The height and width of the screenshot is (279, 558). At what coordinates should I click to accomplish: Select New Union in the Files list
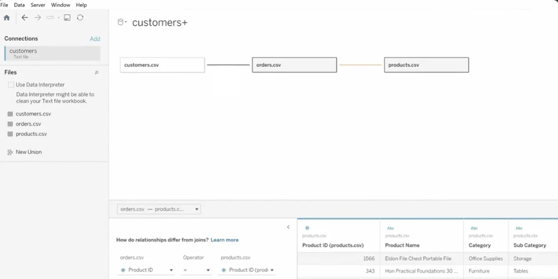pos(29,152)
